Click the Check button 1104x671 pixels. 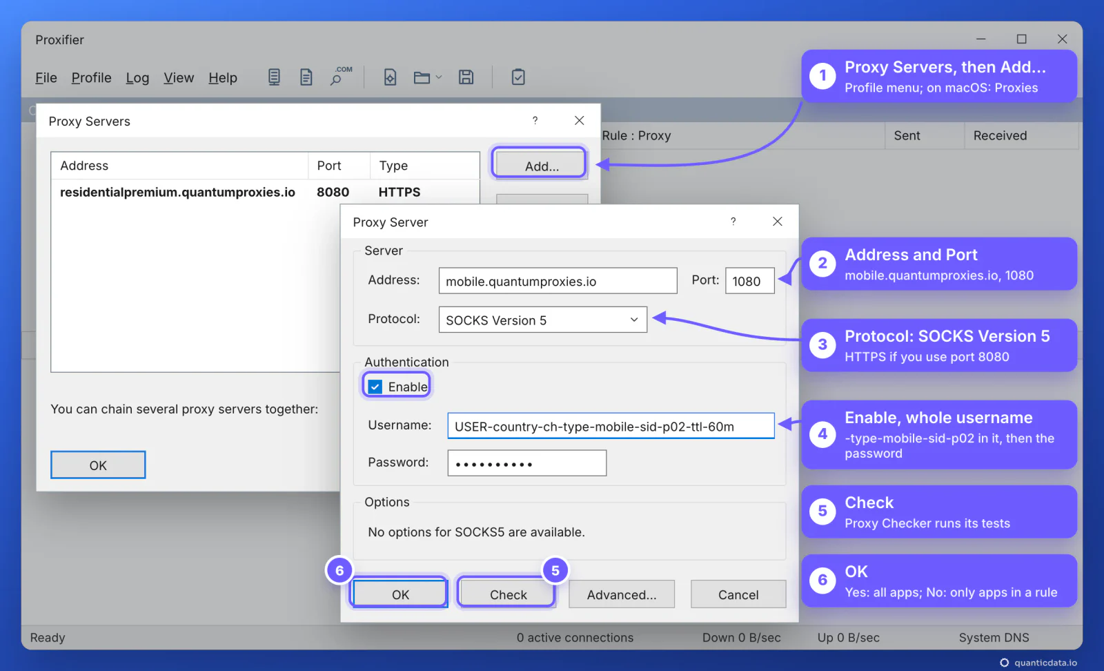[508, 594]
